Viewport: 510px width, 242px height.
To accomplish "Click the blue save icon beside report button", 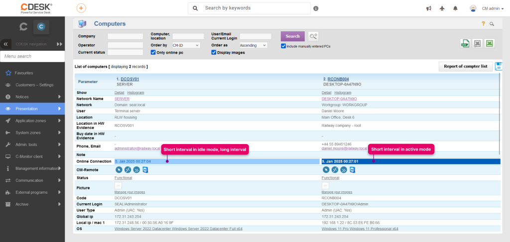I will (x=499, y=66).
